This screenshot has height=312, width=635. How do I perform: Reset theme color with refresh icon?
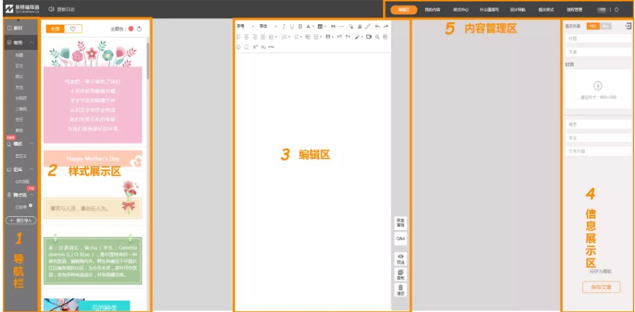140,28
